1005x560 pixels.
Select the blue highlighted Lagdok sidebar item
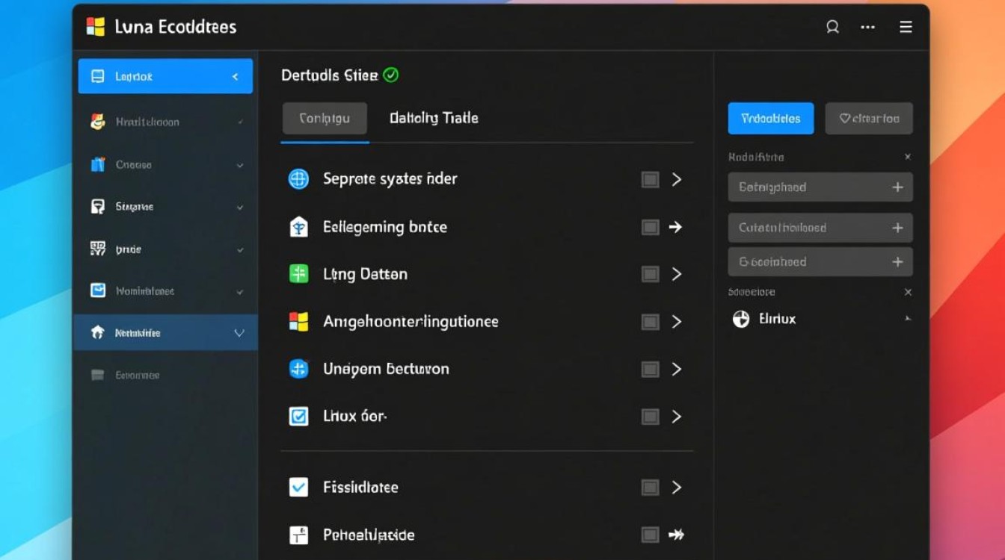tap(165, 76)
